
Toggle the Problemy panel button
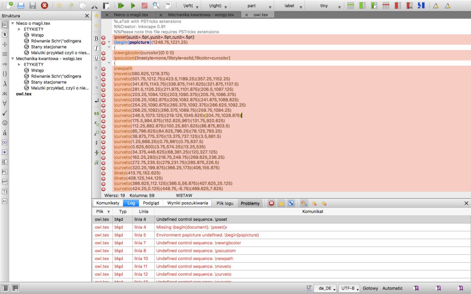pos(250,203)
